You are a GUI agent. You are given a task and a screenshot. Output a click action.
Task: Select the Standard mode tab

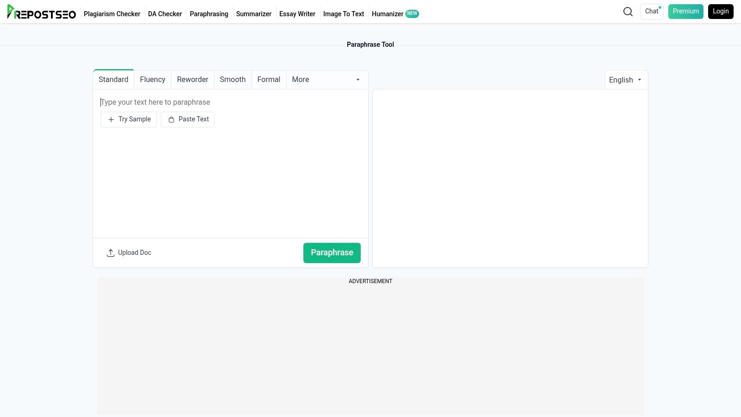113,80
